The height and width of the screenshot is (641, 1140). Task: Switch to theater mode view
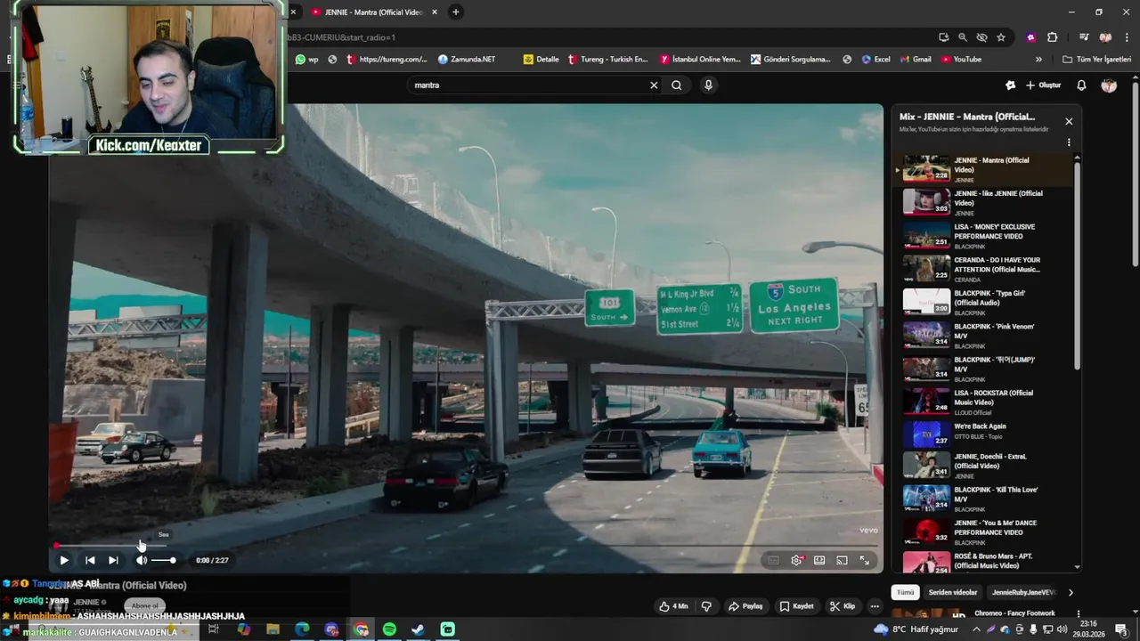[819, 560]
